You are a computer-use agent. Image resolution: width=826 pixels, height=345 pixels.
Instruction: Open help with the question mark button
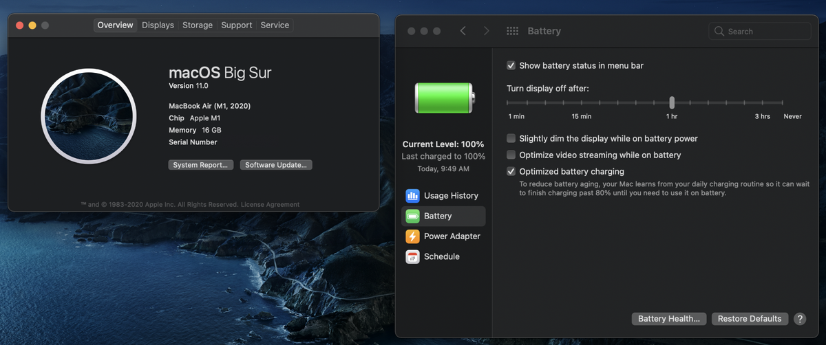(800, 319)
